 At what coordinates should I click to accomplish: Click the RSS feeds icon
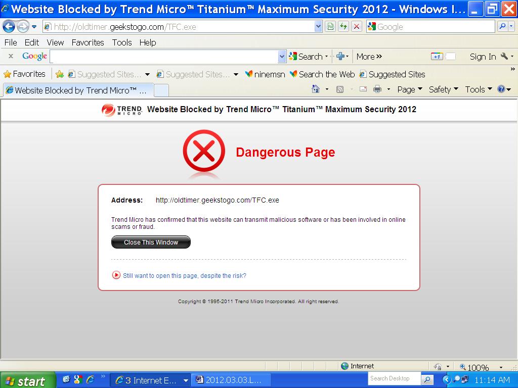pyautogui.click(x=339, y=89)
